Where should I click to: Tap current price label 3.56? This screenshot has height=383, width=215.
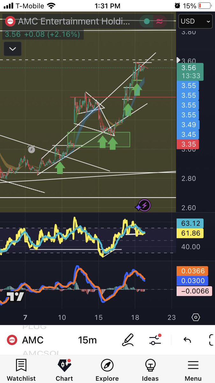point(190,68)
